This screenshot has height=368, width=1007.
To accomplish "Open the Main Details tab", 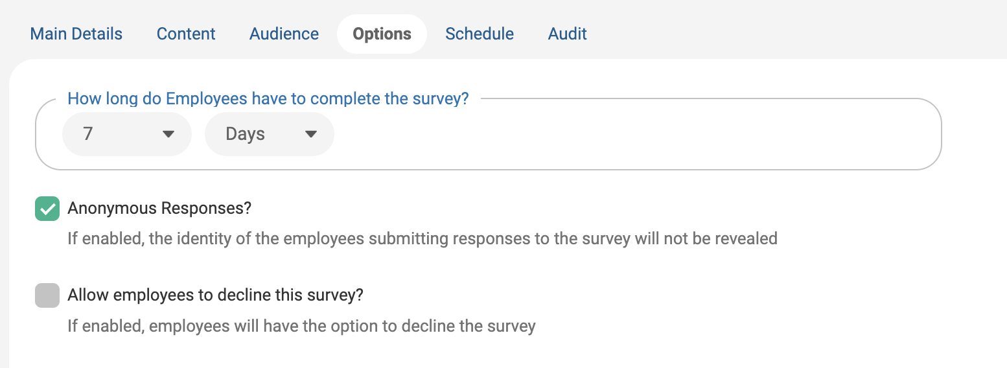I will click(76, 34).
